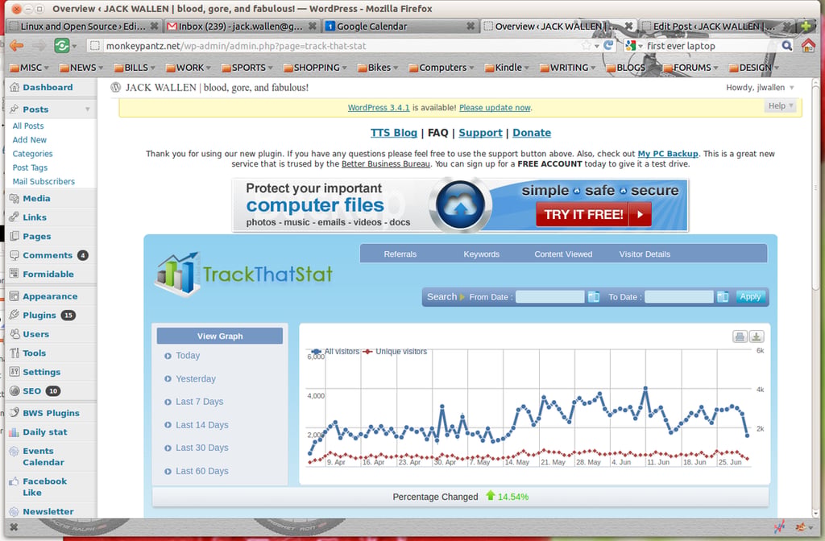
Task: Click the Plugins plug icon
Action: (x=15, y=315)
